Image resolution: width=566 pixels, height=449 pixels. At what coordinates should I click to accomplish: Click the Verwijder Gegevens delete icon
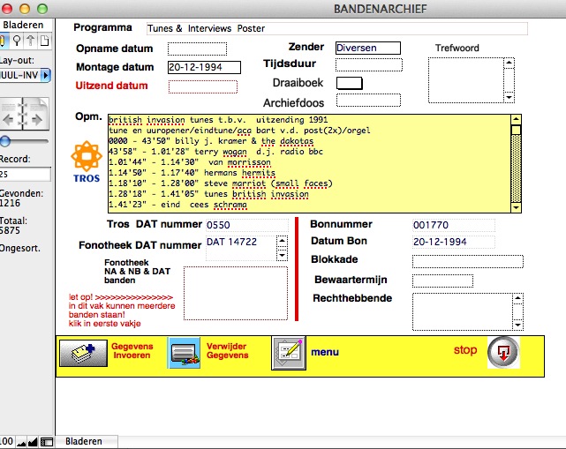pos(185,352)
